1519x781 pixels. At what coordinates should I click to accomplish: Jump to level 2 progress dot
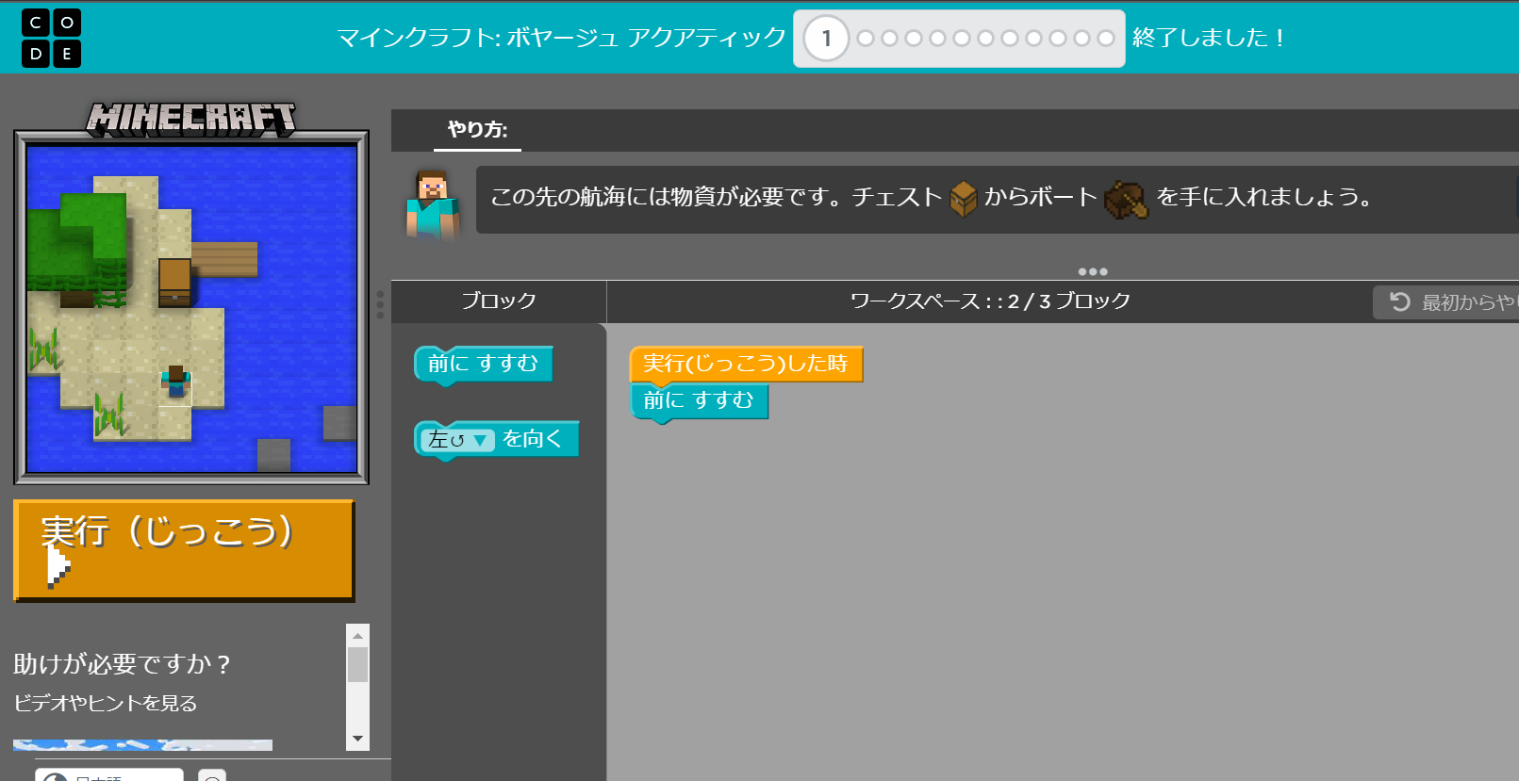[x=865, y=39]
